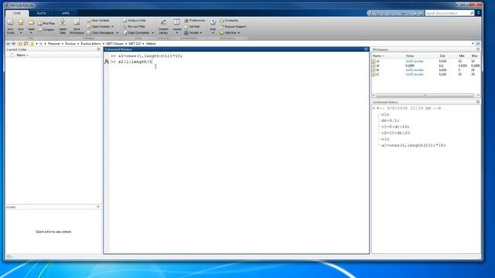Go forward in the folder address bar
495x278 pixels.
[x=14, y=43]
